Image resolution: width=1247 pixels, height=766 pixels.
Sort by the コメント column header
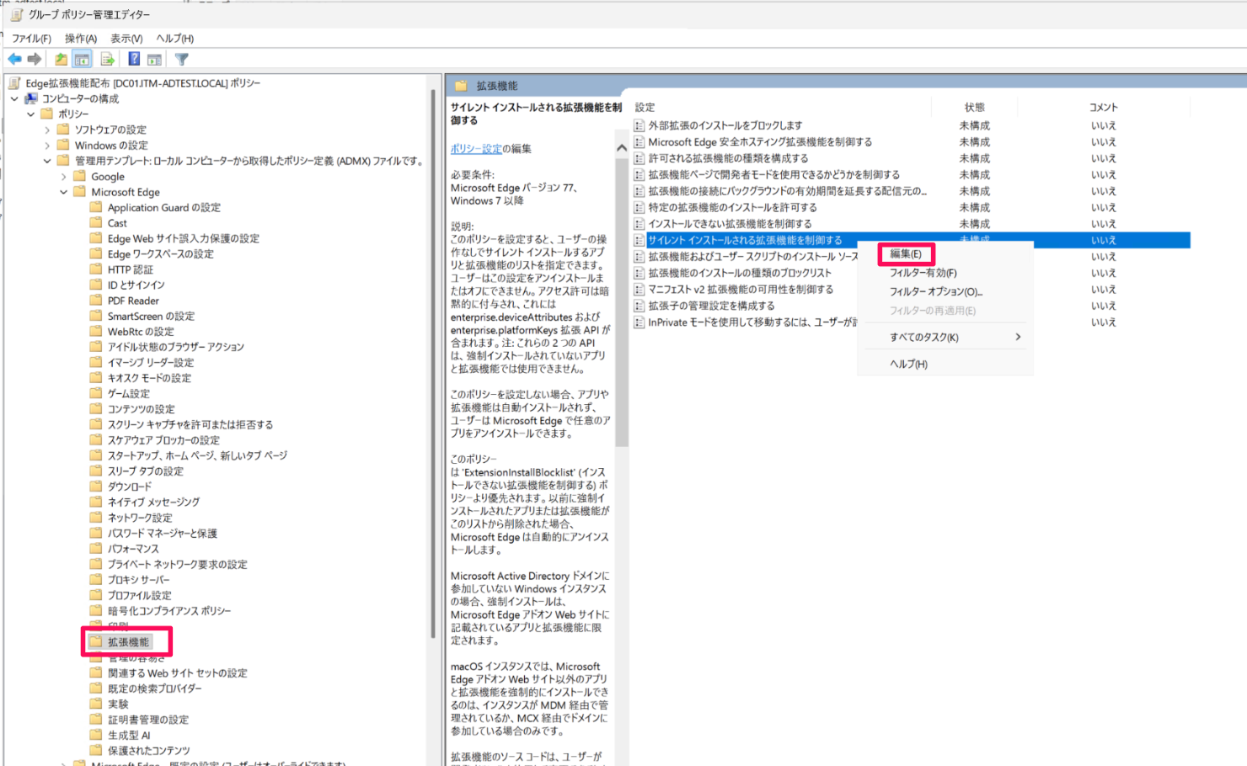tap(1103, 108)
